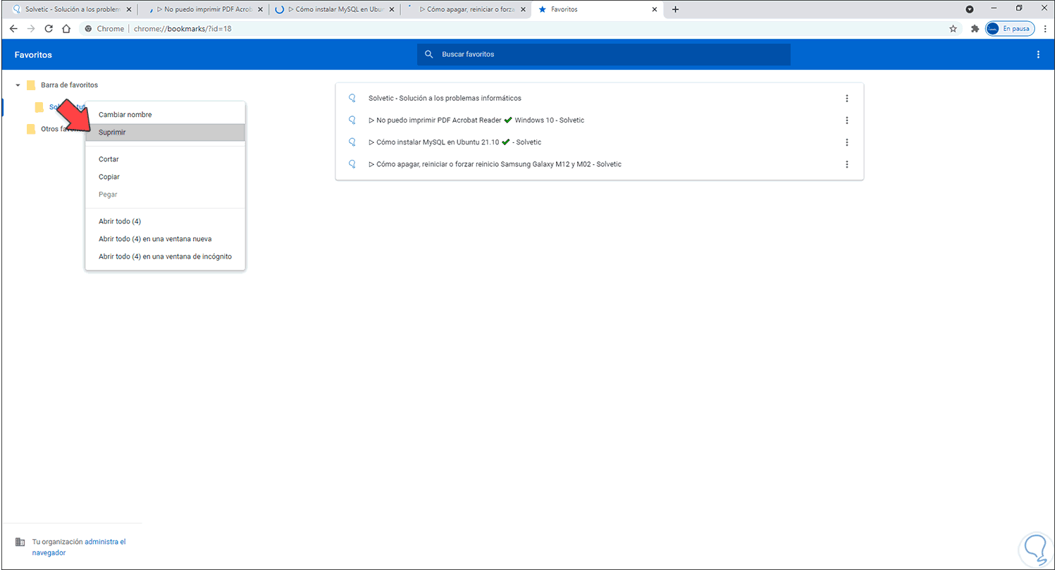
Task: Select Abrir todo (4) en una ventana nueva
Action: (165, 239)
